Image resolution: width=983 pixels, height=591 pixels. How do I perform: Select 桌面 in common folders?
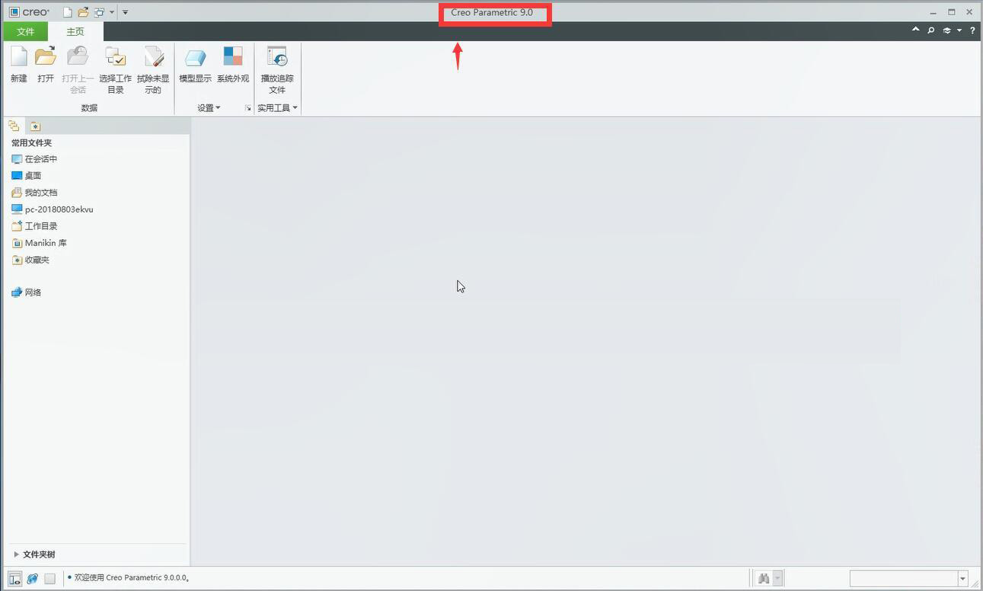tap(33, 176)
